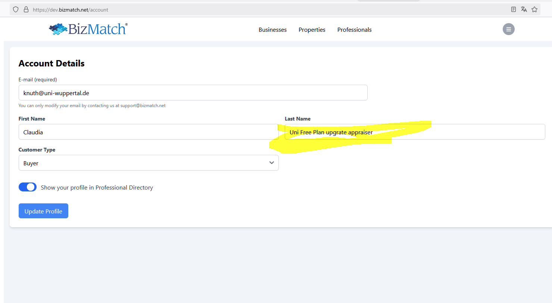Click the chevron arrow in Customer Type

click(x=272, y=163)
